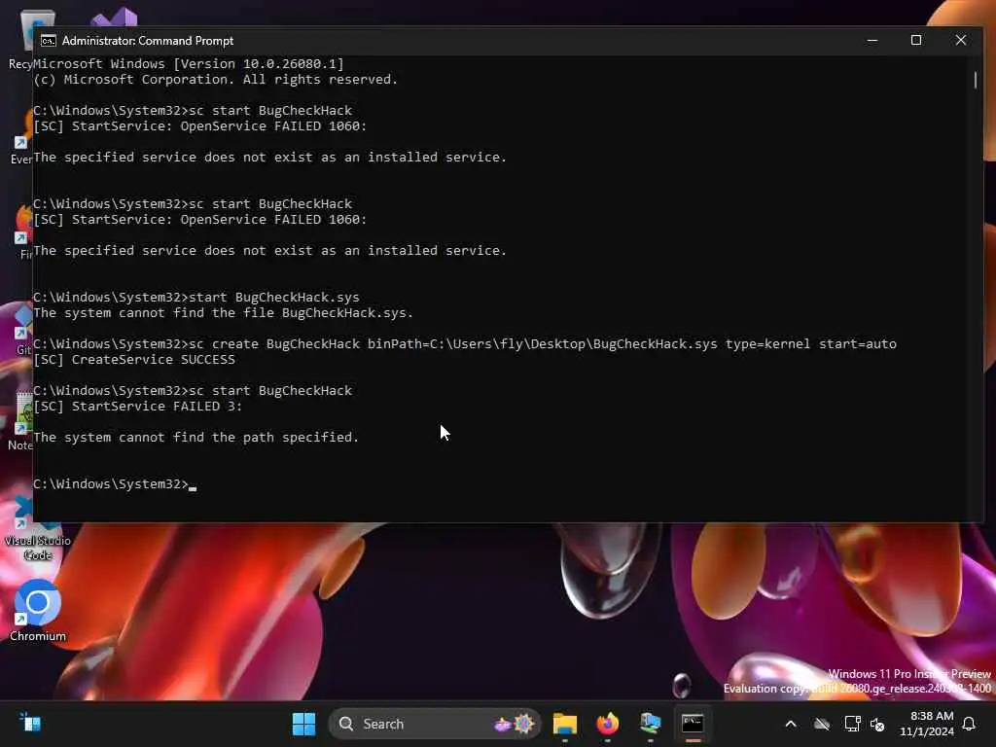Image resolution: width=996 pixels, height=747 pixels.
Task: Click the 'StartService FAILED 3:' line
Action: [x=138, y=407]
